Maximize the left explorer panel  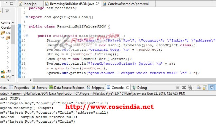pyautogui.click(x=12, y=3)
